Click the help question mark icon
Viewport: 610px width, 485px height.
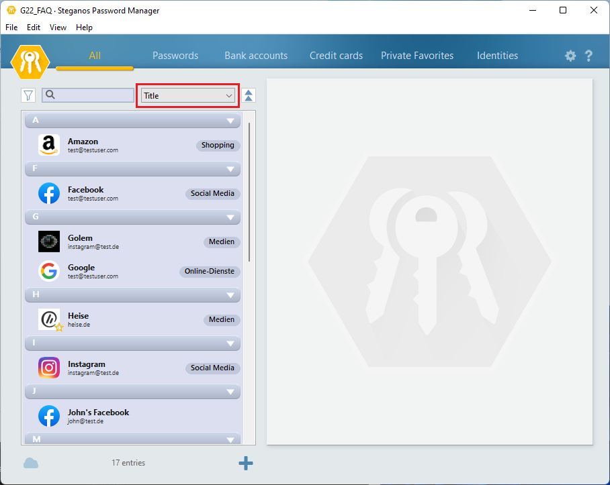[589, 56]
